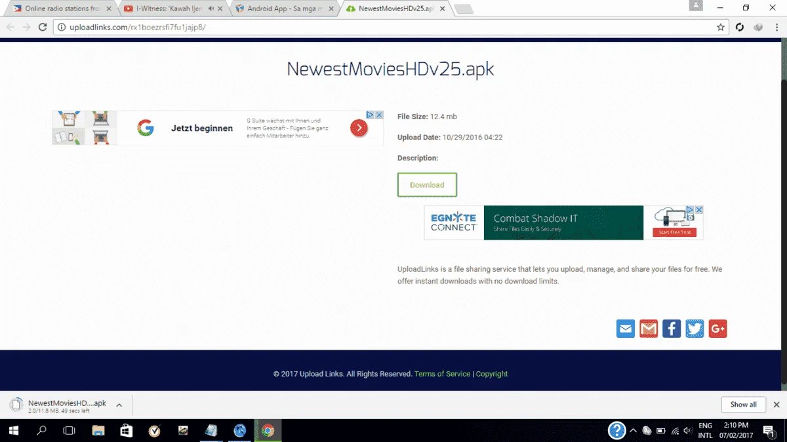Close the downloads bar

pos(777,405)
